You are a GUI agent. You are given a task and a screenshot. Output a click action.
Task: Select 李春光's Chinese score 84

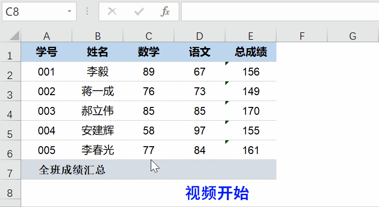tap(200, 150)
